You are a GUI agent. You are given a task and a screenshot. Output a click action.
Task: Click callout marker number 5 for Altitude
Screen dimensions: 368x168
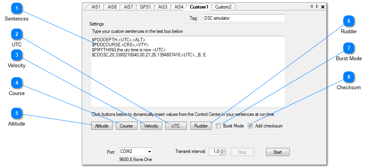point(17,113)
